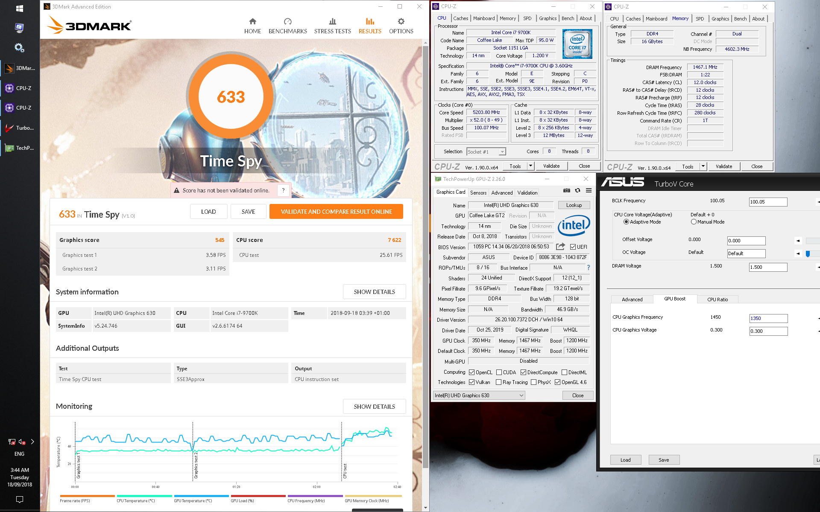The height and width of the screenshot is (512, 820).
Task: Open Socket #1 selection dropdown in CPU-Z
Action: point(486,151)
